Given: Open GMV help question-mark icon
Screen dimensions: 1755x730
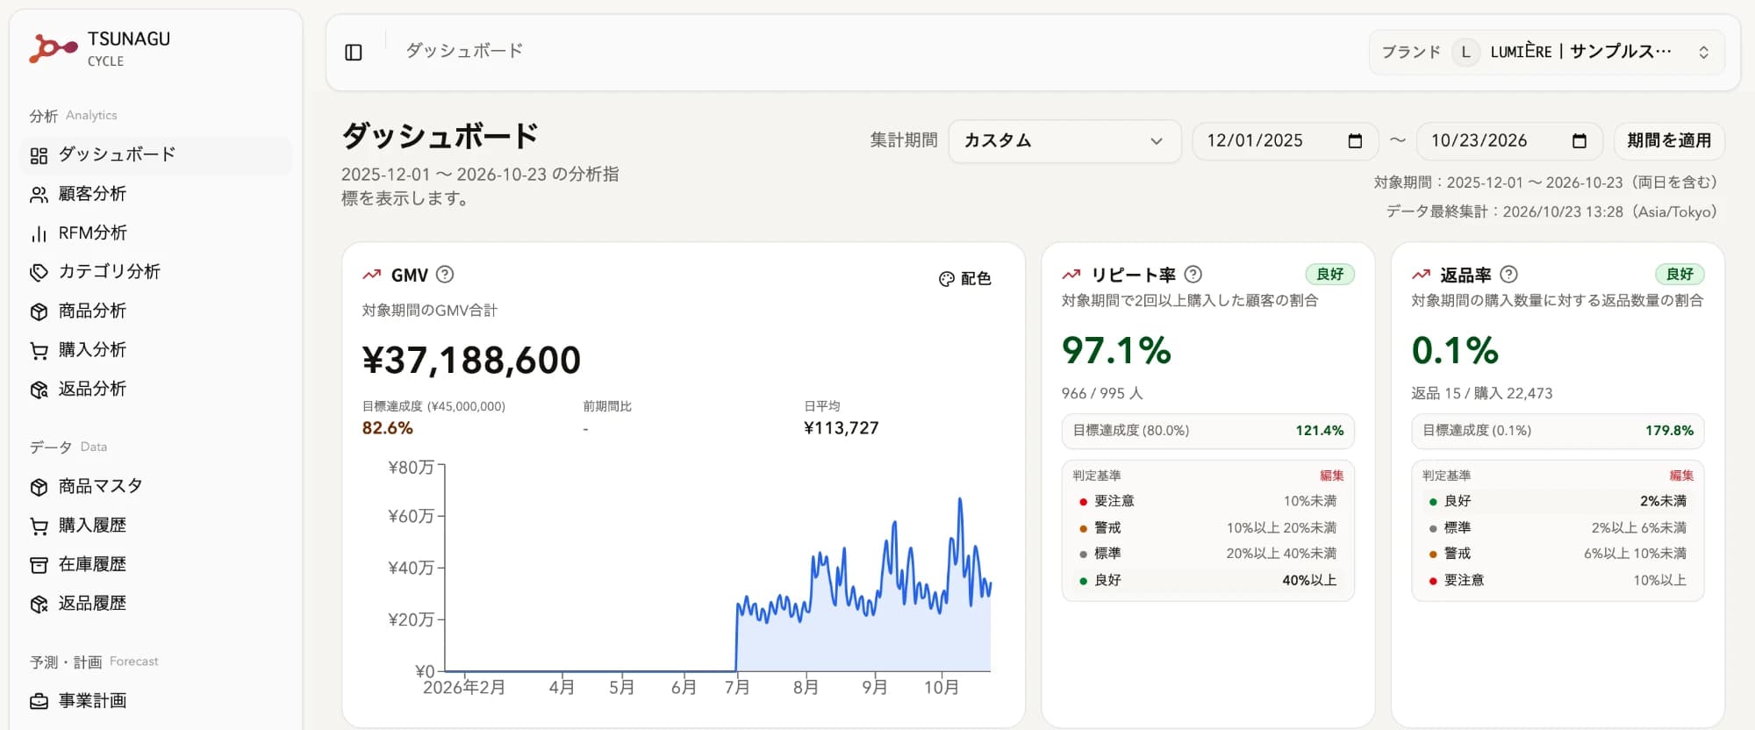Looking at the screenshot, I should [445, 275].
